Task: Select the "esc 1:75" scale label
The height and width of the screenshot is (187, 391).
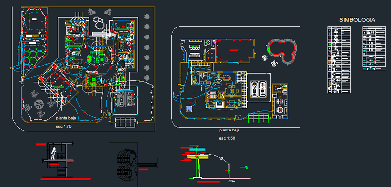Action: [x=64, y=127]
